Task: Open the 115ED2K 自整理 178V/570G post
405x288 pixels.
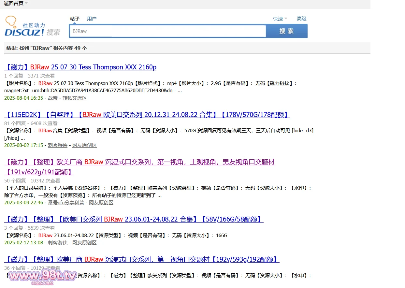Action: 147,115
